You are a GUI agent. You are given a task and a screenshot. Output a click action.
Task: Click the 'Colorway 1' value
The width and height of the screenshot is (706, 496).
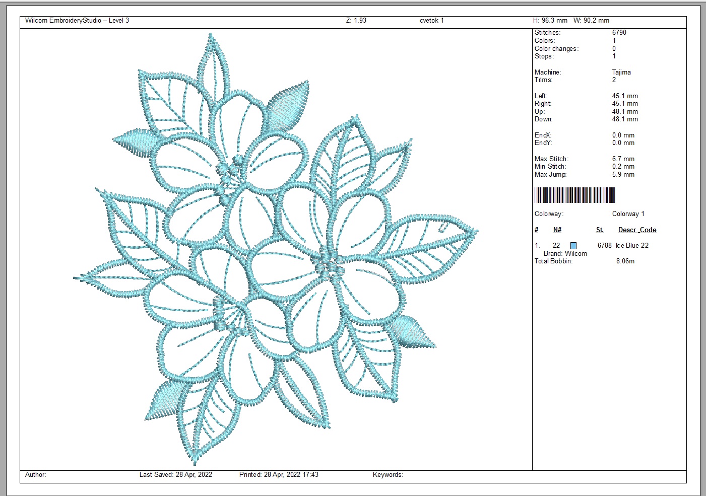pyautogui.click(x=628, y=214)
